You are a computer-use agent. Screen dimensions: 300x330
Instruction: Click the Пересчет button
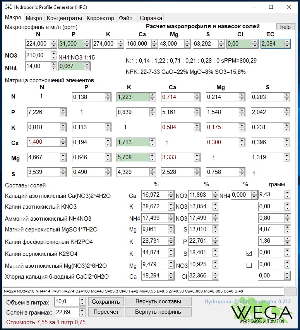[x=106, y=312]
